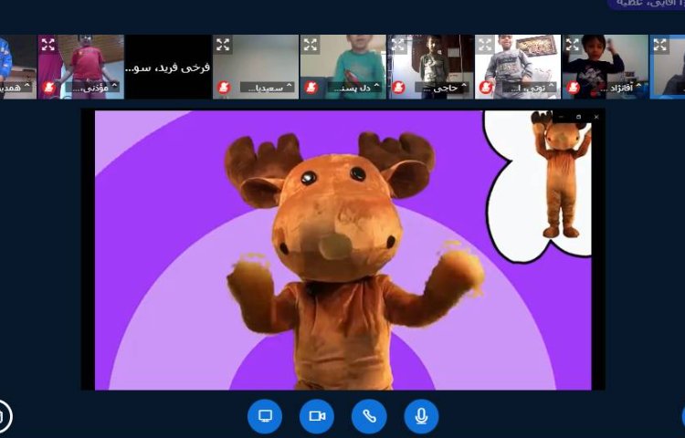
Task: Toggle the webcam video button
Action: 317,416
